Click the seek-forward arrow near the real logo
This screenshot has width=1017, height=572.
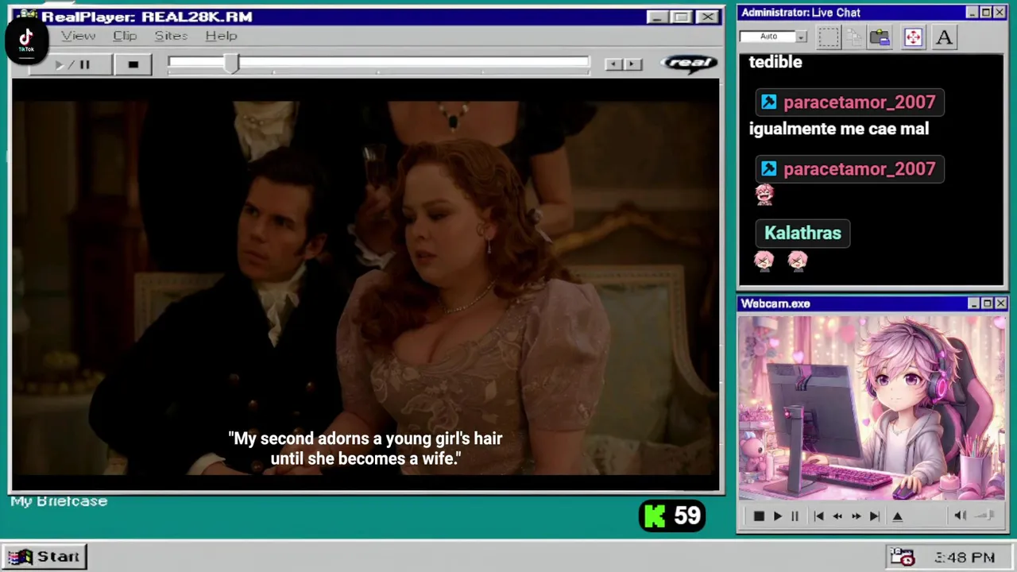pyautogui.click(x=632, y=64)
